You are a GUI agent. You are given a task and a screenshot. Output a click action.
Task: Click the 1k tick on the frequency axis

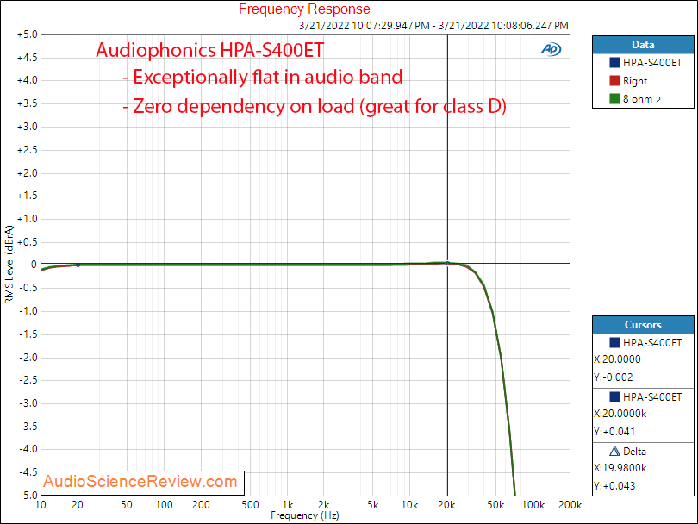click(x=288, y=505)
